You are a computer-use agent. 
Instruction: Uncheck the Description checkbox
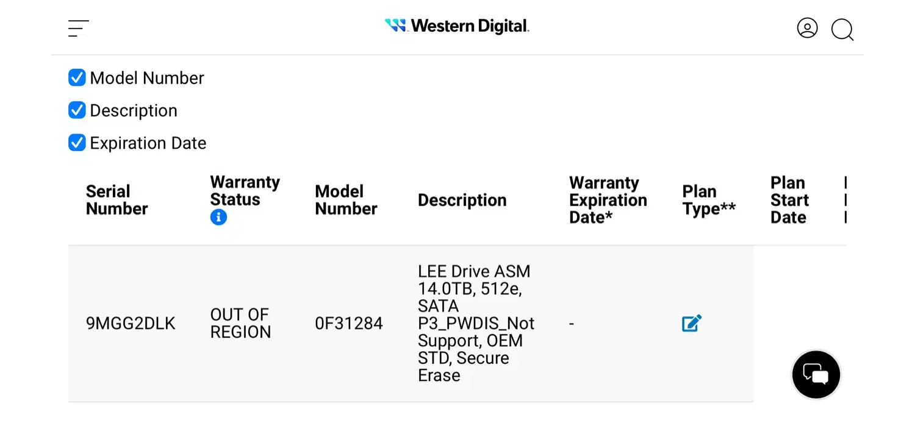(x=77, y=110)
